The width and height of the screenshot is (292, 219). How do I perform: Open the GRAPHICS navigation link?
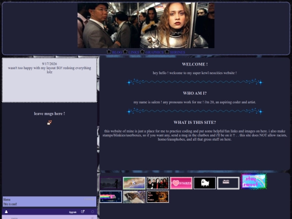pos(154,52)
